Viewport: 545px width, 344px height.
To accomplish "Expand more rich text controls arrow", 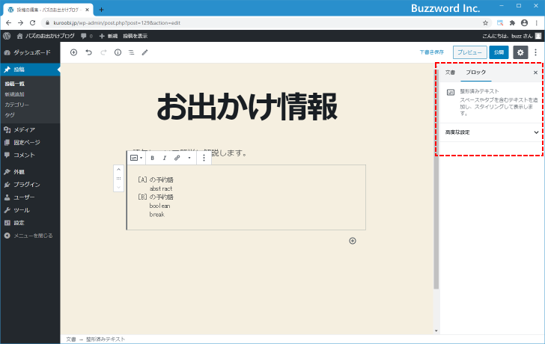I will point(189,158).
